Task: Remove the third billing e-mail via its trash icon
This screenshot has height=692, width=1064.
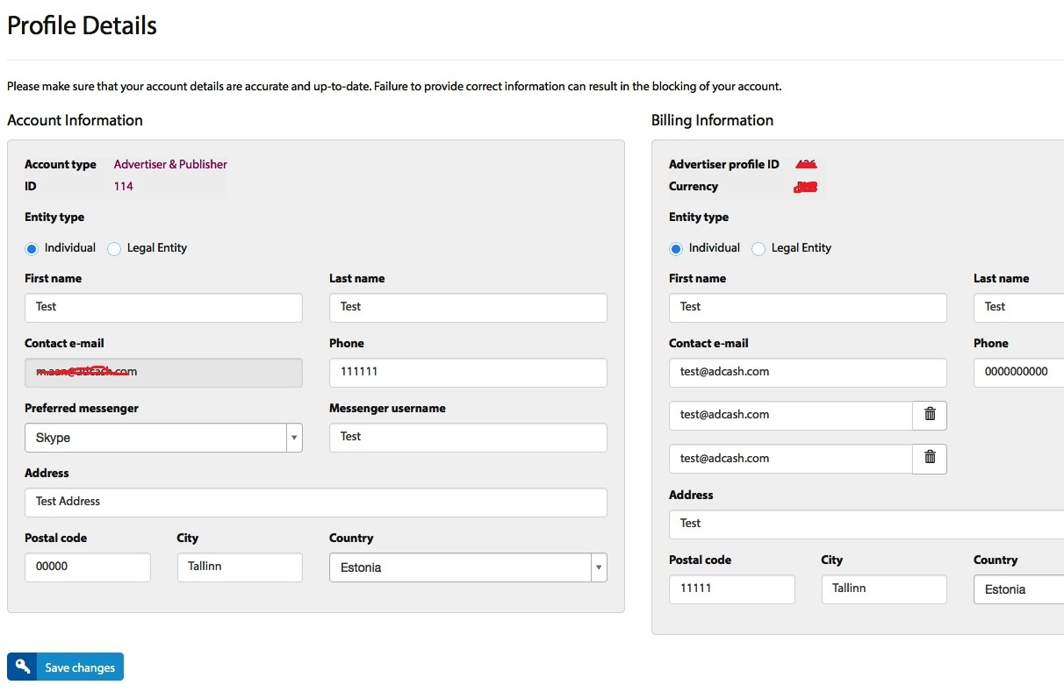Action: tap(930, 459)
